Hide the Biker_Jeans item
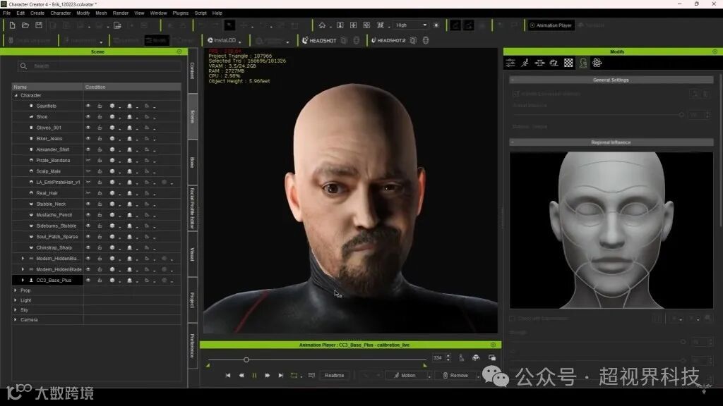The width and height of the screenshot is (723, 406). pyautogui.click(x=88, y=139)
